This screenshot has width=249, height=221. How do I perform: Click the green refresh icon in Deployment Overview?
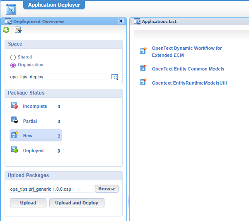[x=6, y=30]
